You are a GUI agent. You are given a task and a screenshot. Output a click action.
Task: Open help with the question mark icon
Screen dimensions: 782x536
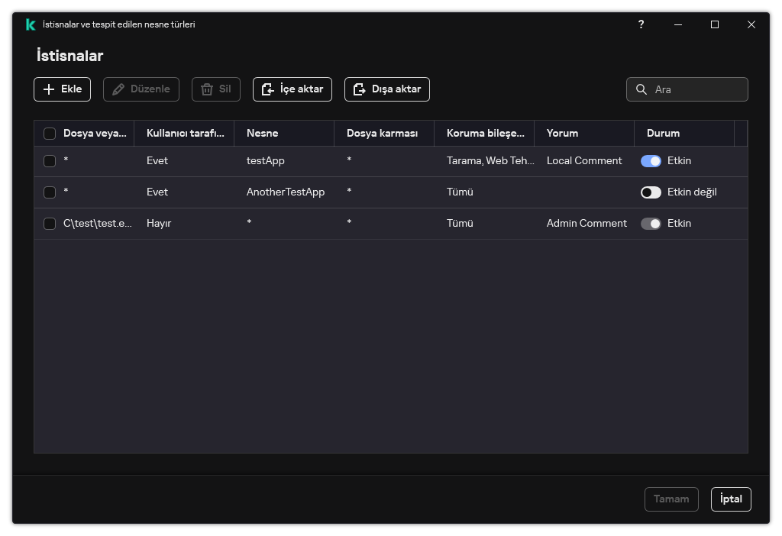click(x=641, y=24)
